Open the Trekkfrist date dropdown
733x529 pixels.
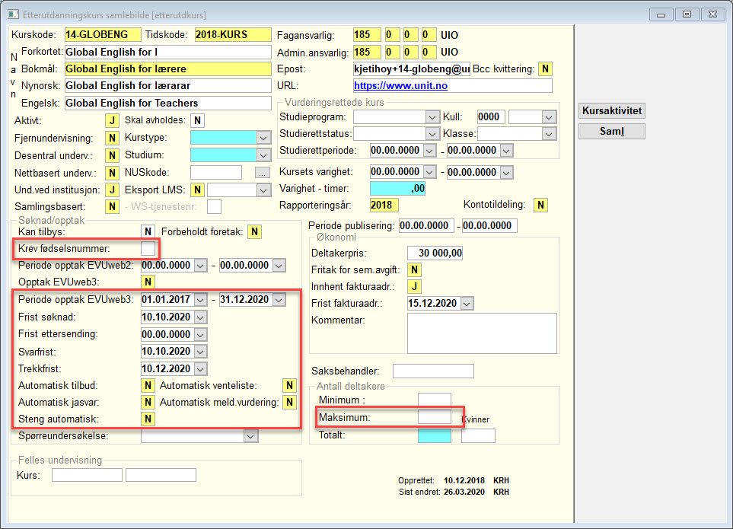pyautogui.click(x=200, y=369)
